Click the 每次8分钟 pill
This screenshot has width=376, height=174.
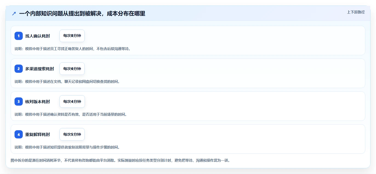72,36
